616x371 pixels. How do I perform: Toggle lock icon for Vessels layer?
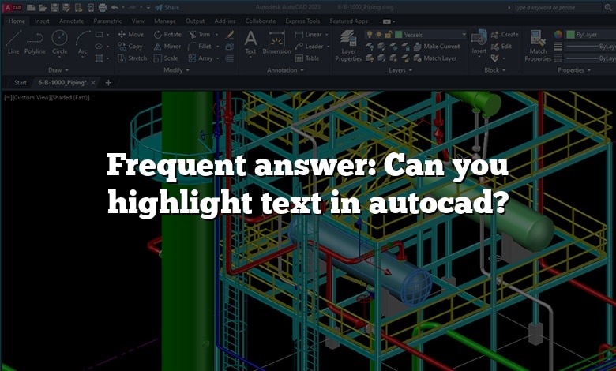388,35
